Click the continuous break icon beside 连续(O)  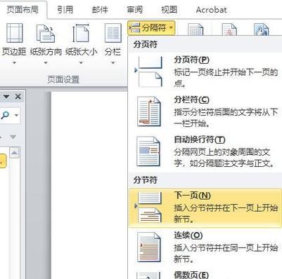tap(149, 247)
